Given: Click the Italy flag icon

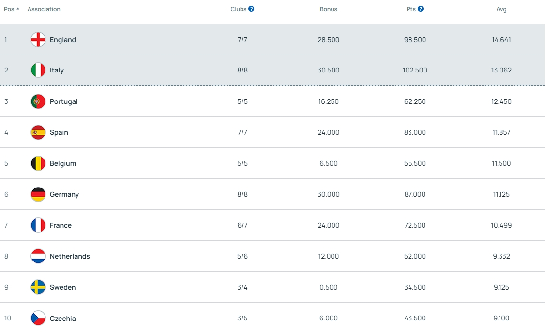Looking at the screenshot, I should 38,70.
